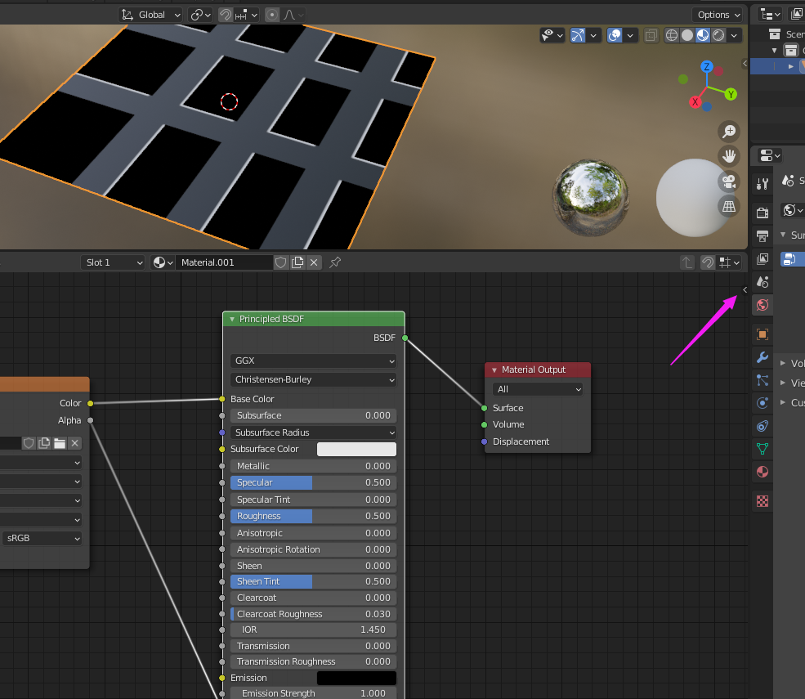
Task: Open Subsurface Radius dropdown
Action: [x=314, y=432]
